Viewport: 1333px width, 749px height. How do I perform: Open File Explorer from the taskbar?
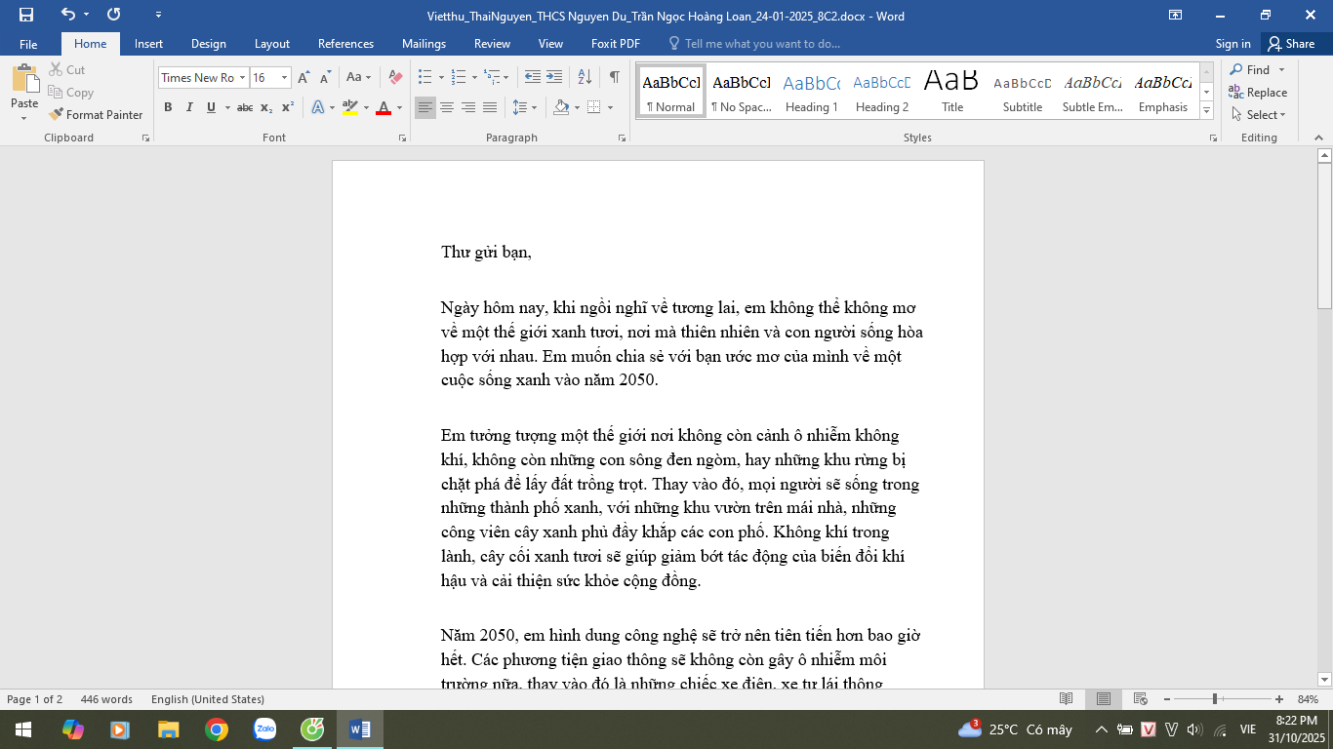(169, 729)
